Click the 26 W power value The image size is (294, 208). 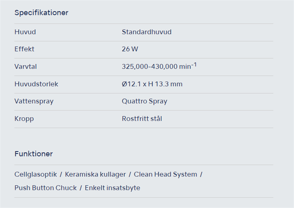(130, 49)
